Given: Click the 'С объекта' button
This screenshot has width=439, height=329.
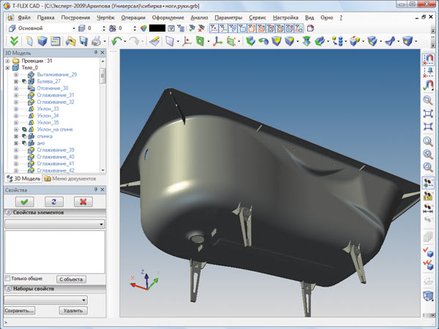Looking at the screenshot, I should point(71,279).
